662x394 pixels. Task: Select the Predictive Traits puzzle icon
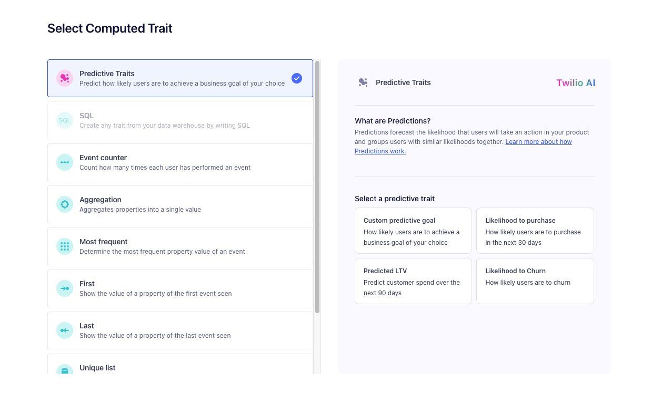point(64,78)
